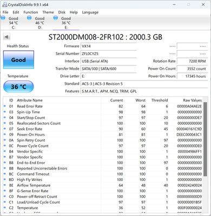Switch to drive C: at 54 °C
Viewport: 211px width, 216px height.
point(14,23)
